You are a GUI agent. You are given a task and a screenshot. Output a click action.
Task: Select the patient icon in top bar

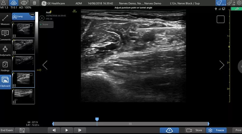tap(3, 3)
